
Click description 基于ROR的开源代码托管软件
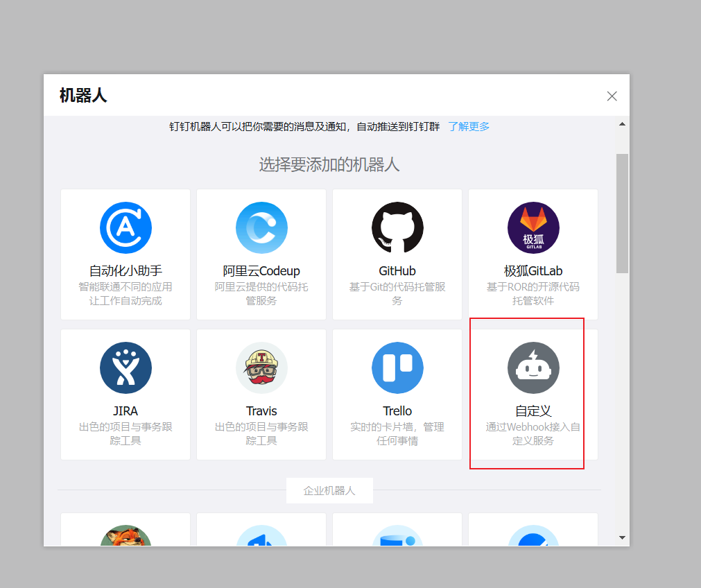(533, 294)
